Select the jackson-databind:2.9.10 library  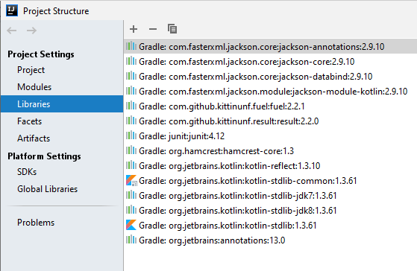(x=271, y=77)
